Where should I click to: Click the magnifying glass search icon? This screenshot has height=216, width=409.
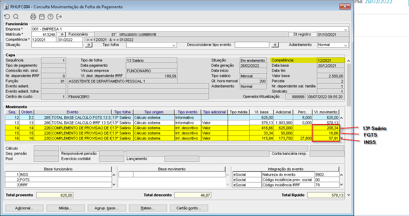pos(16,17)
